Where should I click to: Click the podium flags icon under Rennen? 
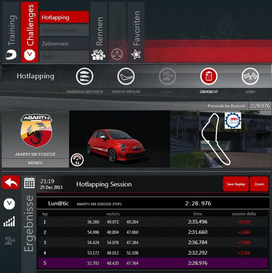tap(98, 55)
